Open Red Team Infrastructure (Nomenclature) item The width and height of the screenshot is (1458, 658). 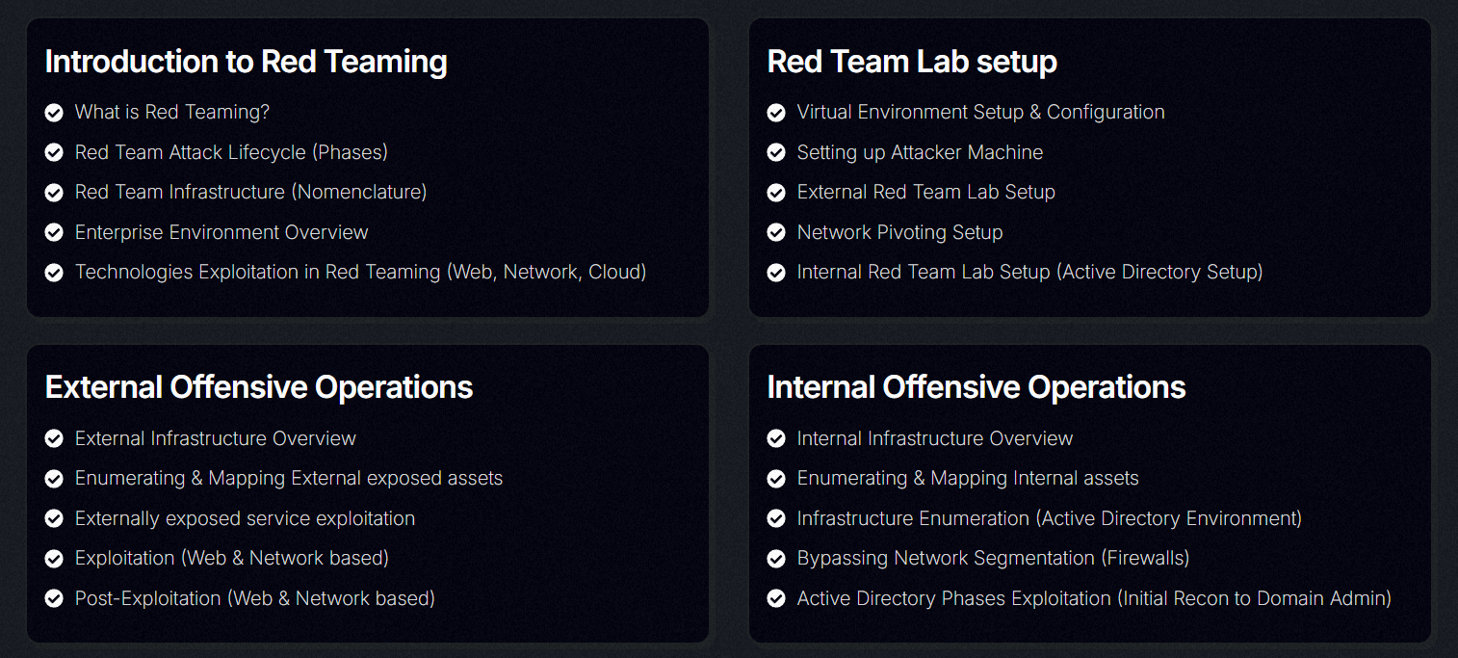[250, 192]
